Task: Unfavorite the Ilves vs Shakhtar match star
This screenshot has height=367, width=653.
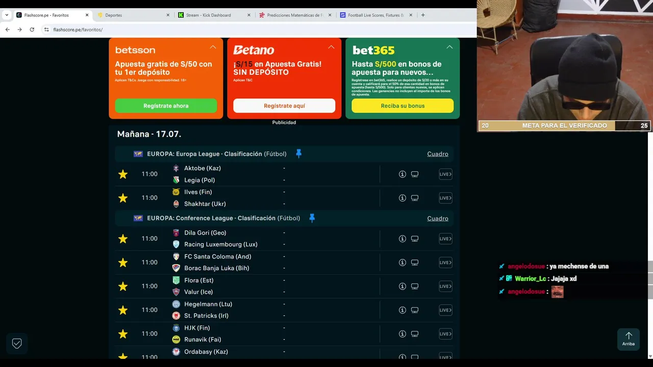Action: 123,198
